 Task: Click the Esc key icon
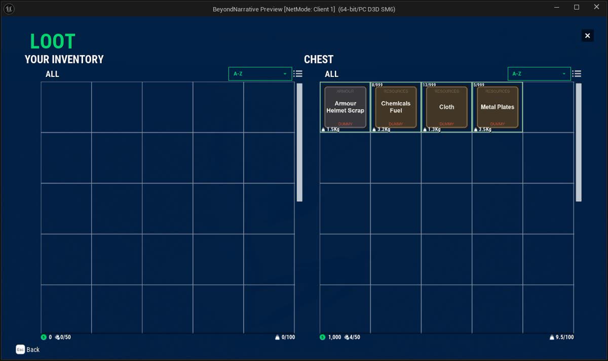20,349
